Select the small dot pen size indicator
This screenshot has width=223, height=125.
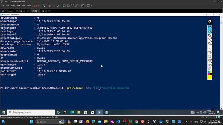coord(210,48)
